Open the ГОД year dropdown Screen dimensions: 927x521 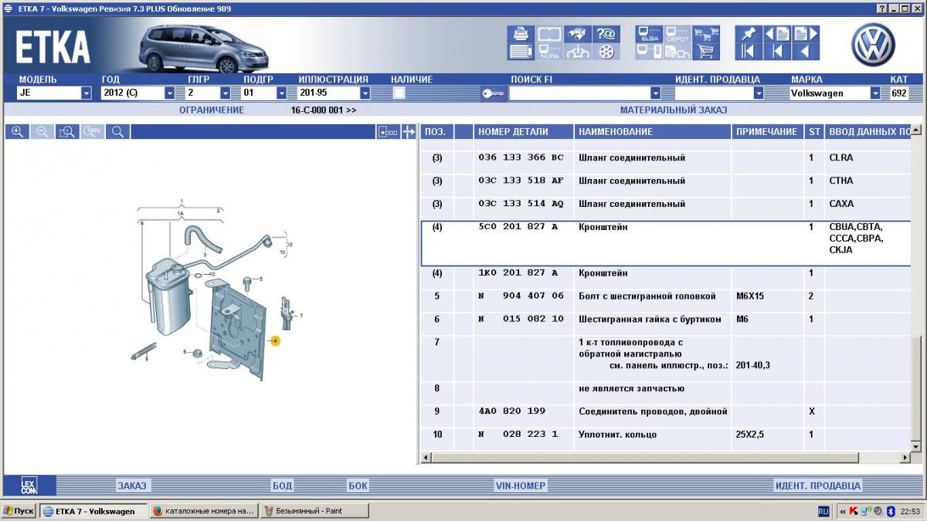pyautogui.click(x=169, y=93)
